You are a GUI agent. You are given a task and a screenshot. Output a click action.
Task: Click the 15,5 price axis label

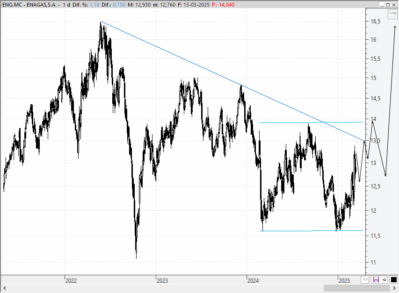pyautogui.click(x=375, y=59)
